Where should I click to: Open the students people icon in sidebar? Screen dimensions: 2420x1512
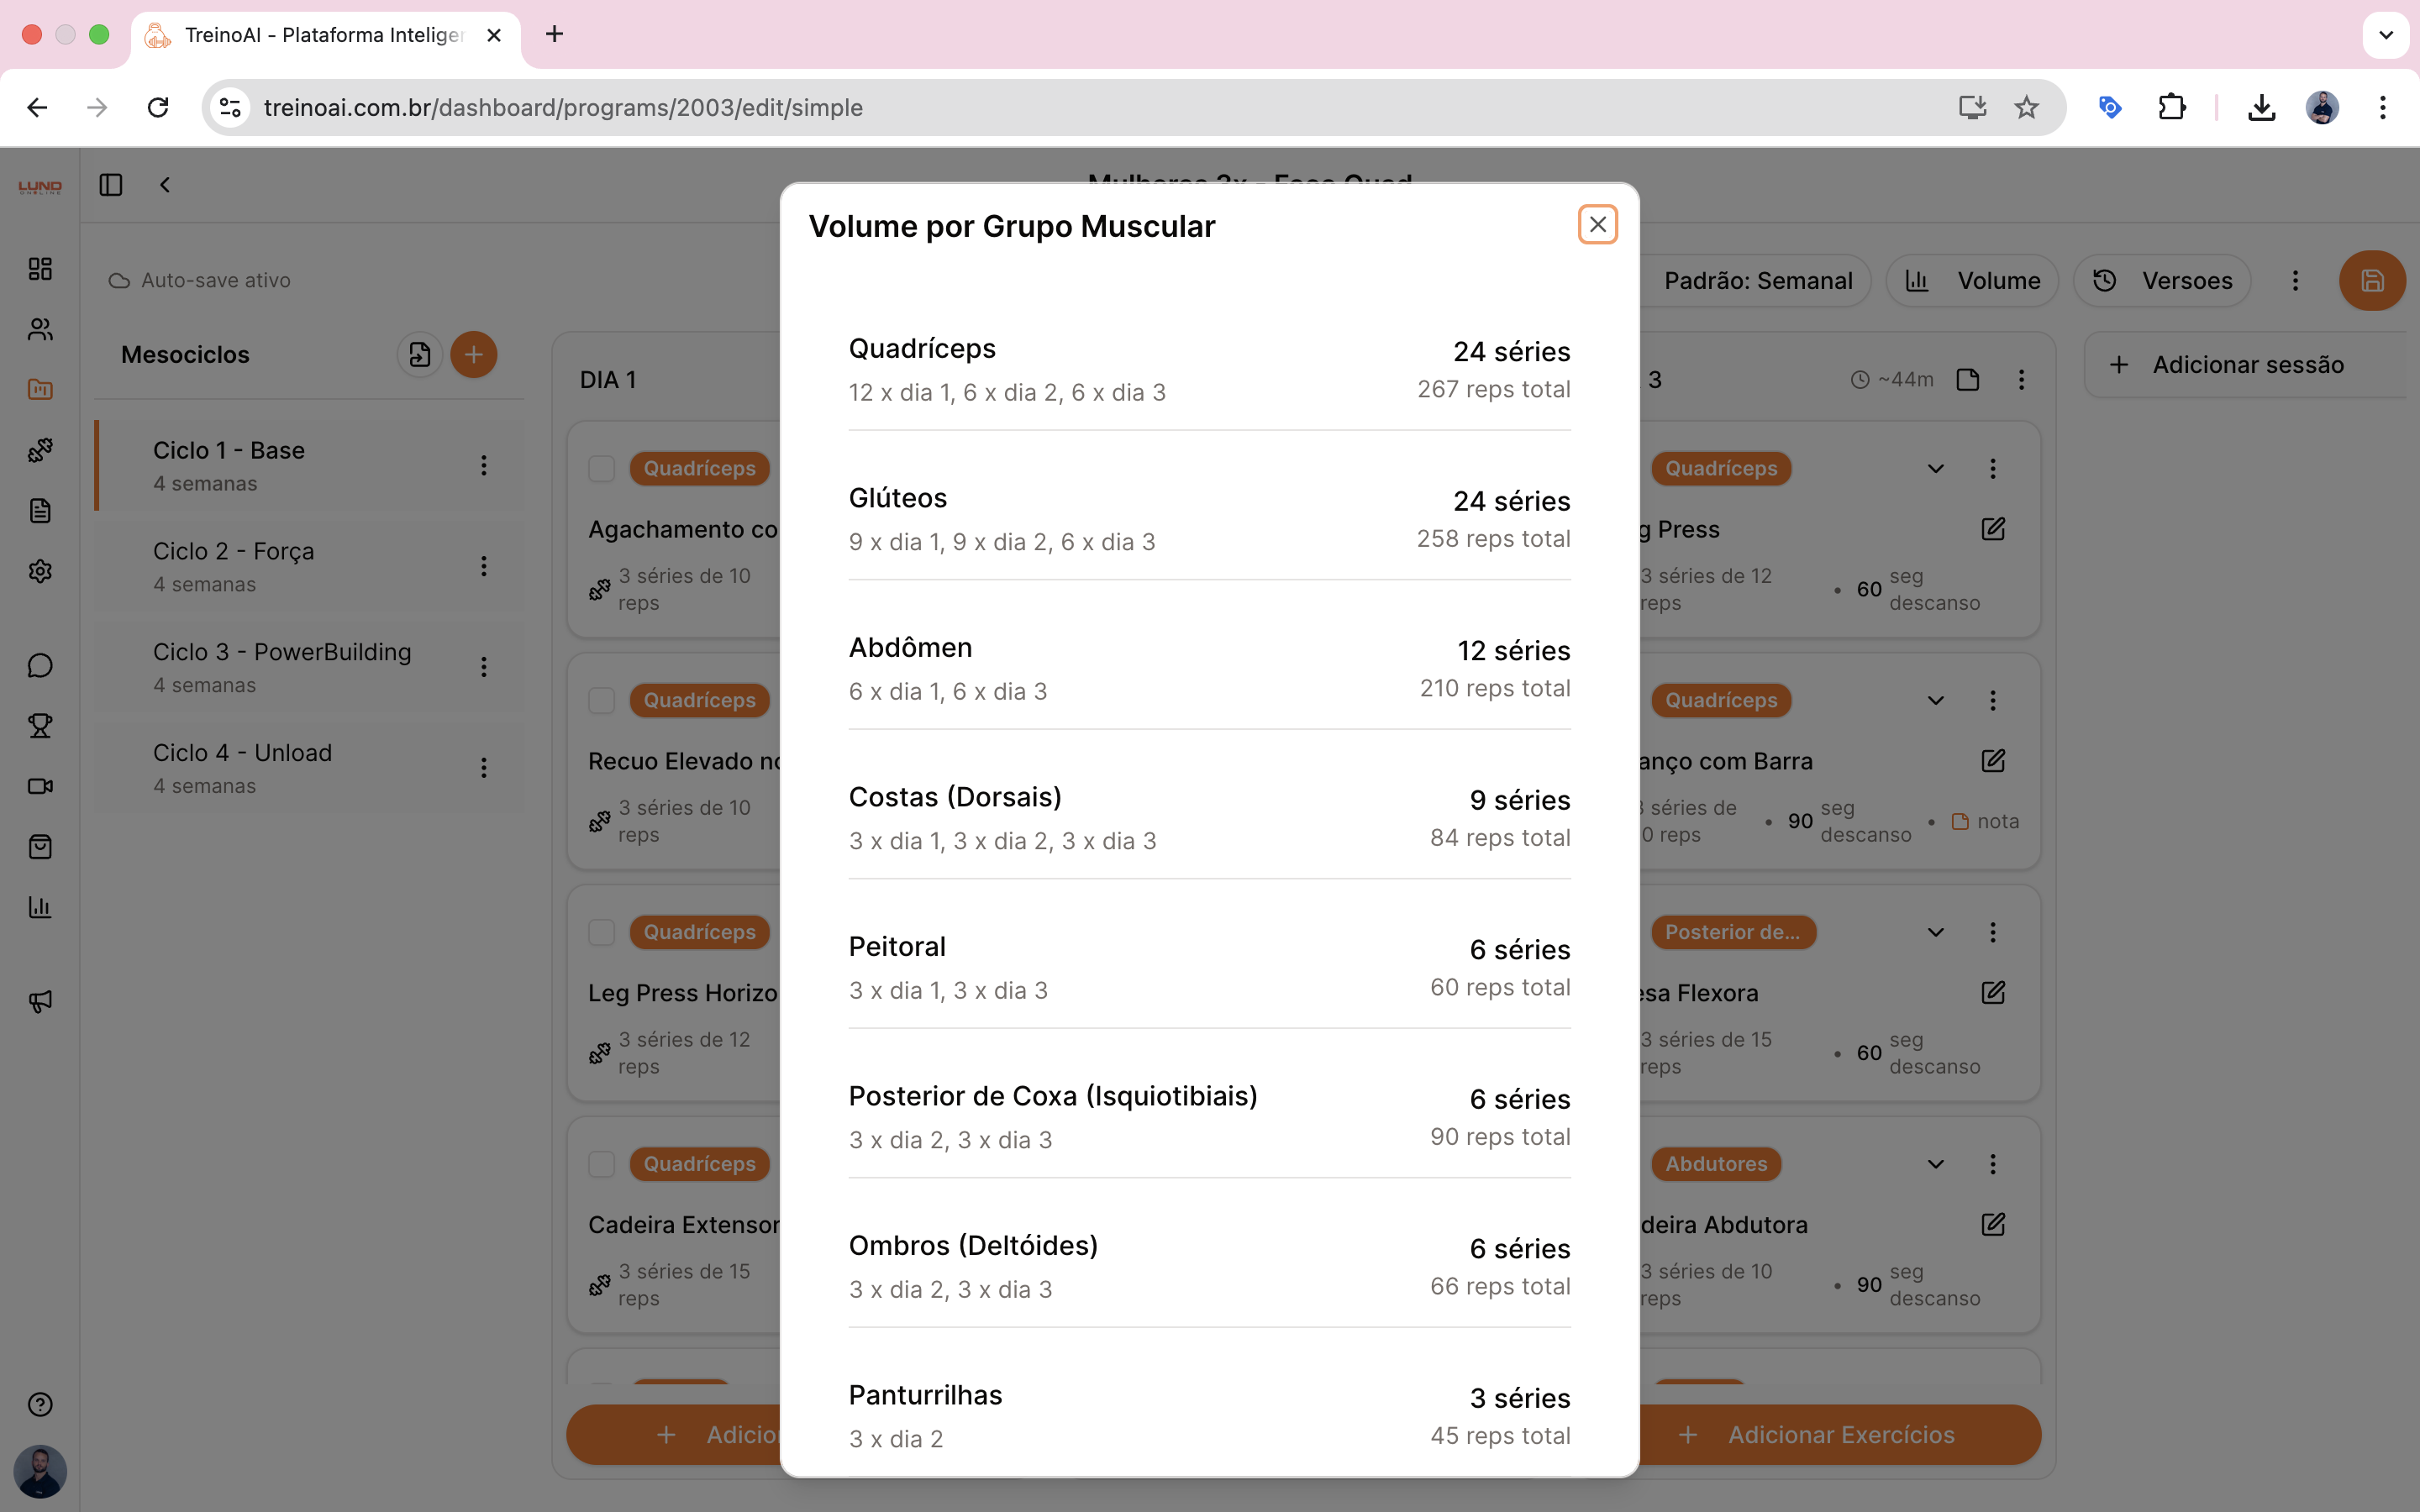pyautogui.click(x=40, y=329)
